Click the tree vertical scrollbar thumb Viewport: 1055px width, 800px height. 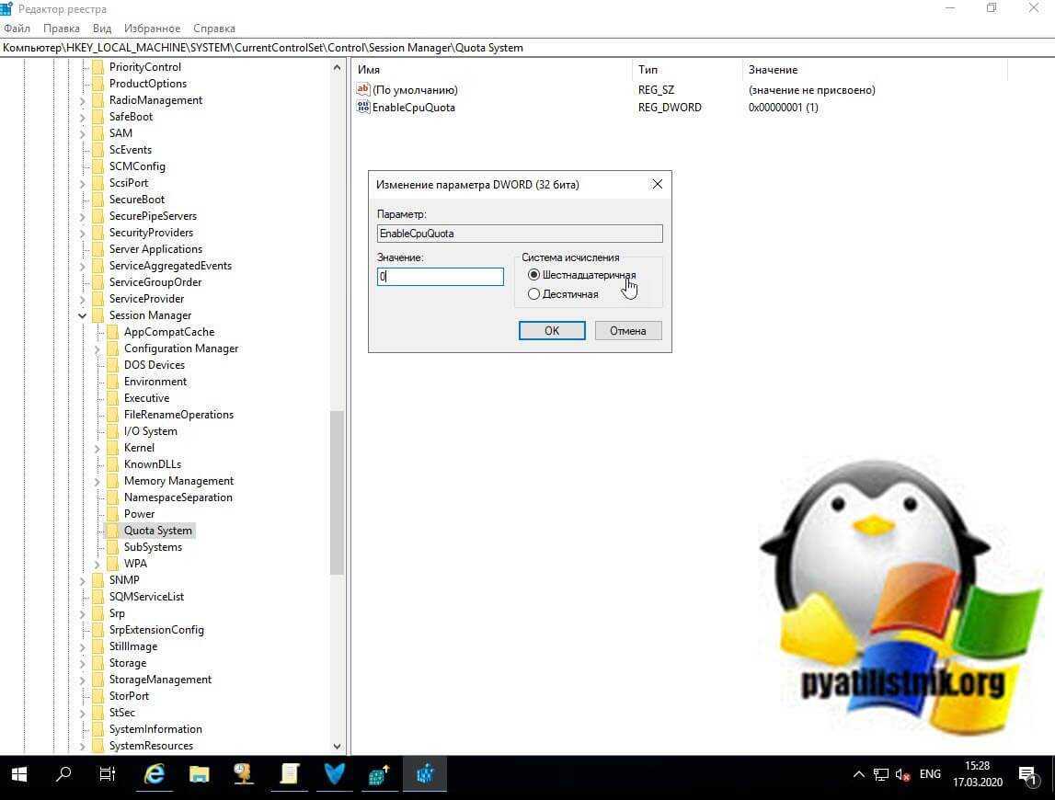tap(337, 492)
